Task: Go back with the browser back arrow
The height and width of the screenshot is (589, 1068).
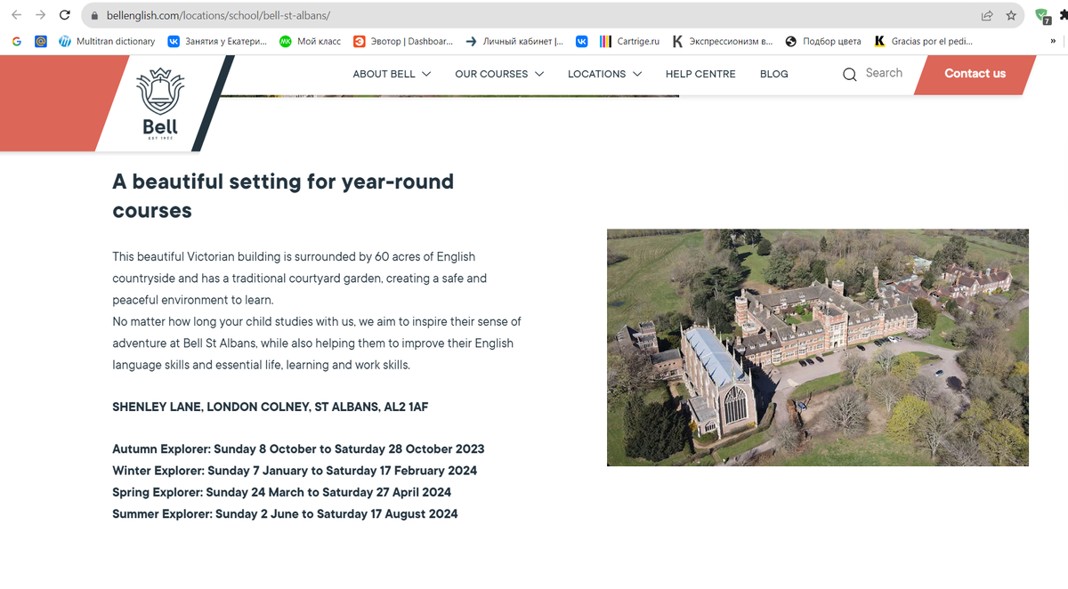Action: (16, 15)
